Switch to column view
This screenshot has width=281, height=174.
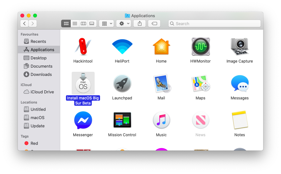coord(83,23)
